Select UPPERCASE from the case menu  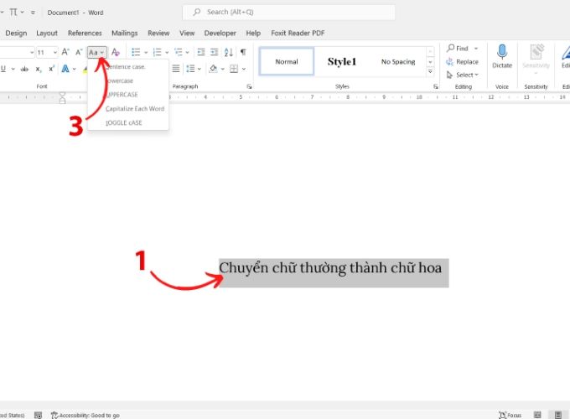[x=122, y=95]
